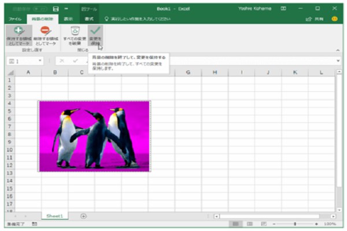This screenshot has width=347, height=231.
Task: Click the 100% zoom level
Action: tap(330, 224)
